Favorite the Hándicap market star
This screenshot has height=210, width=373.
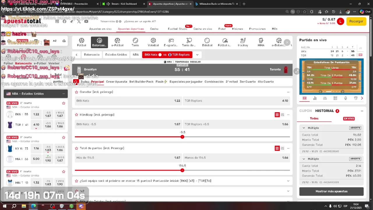point(77,115)
